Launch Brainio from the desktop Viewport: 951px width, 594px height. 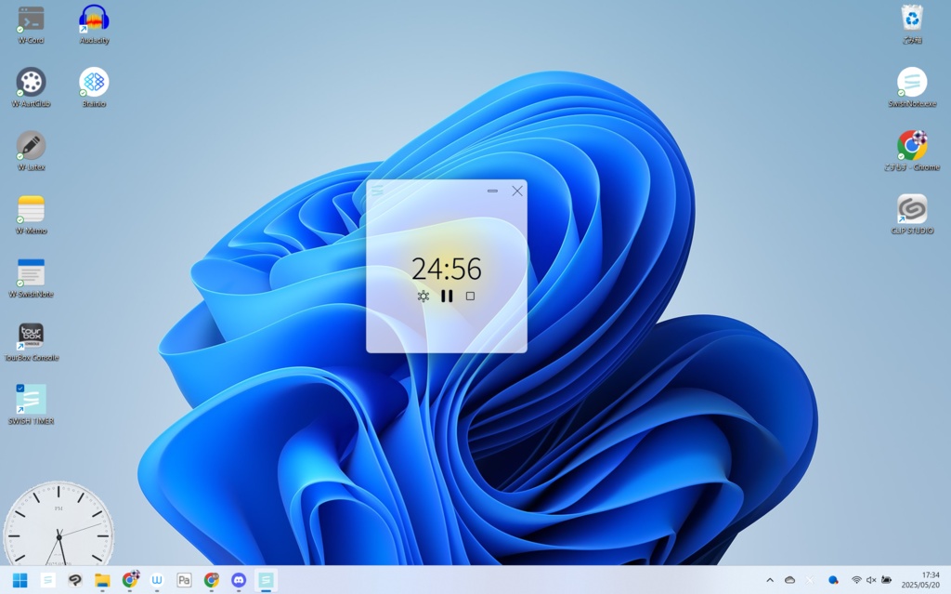tap(93, 86)
